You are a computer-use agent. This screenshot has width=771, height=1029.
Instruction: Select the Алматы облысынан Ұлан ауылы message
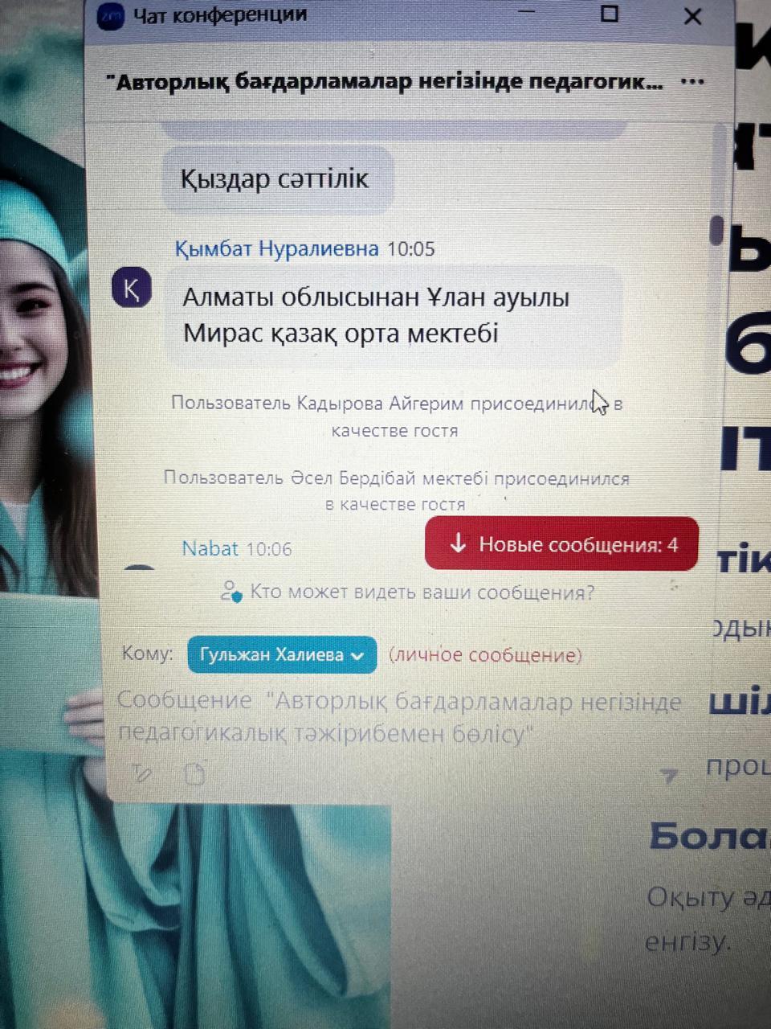tap(394, 315)
